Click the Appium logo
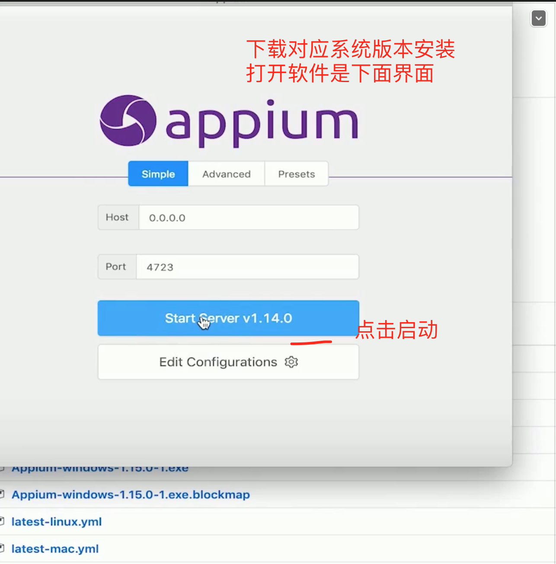The height and width of the screenshot is (564, 556). tap(229, 121)
